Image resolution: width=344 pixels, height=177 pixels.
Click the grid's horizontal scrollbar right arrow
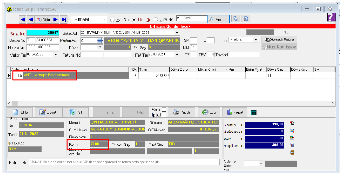pos(333,103)
